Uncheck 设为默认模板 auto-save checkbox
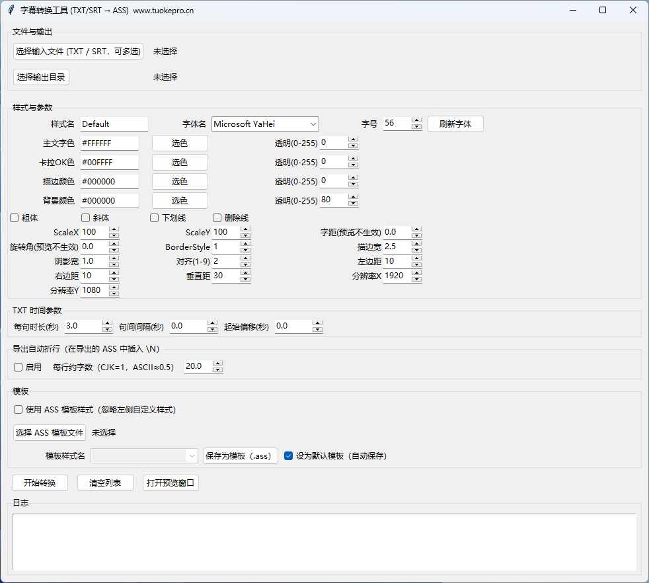 (288, 455)
